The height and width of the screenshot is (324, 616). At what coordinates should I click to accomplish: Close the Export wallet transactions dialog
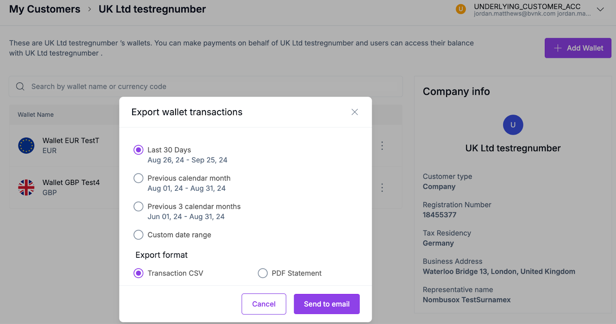pyautogui.click(x=355, y=112)
